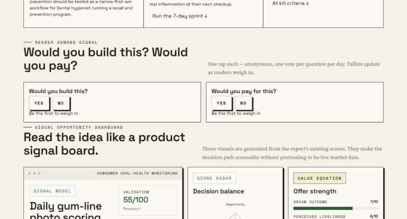
Task: Click the down arrow after 7-day sprint
Action: click(x=206, y=16)
